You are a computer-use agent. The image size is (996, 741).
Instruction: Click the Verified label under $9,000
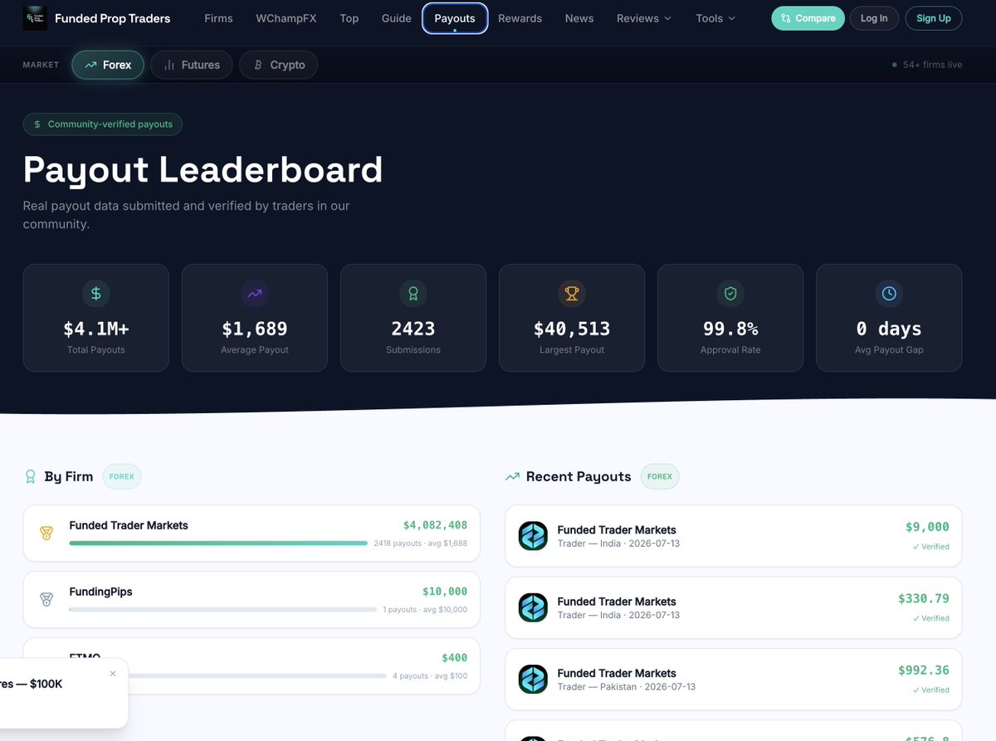coord(931,547)
